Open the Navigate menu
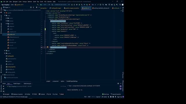 pyautogui.click(x=15, y=2)
